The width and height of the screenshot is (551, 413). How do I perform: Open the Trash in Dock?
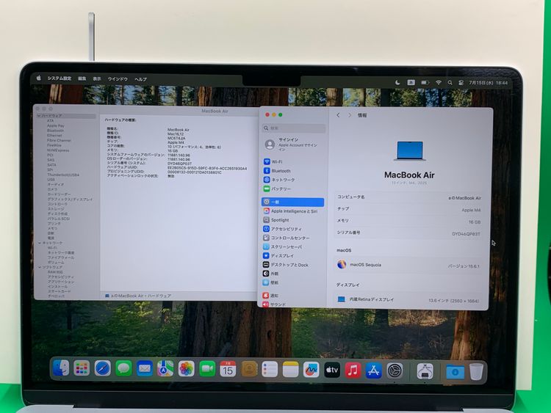(476, 372)
